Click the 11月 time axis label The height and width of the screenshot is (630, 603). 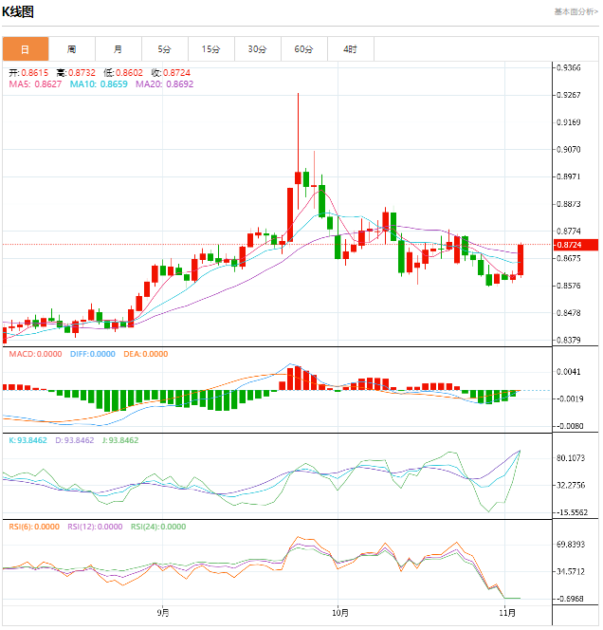[x=507, y=613]
